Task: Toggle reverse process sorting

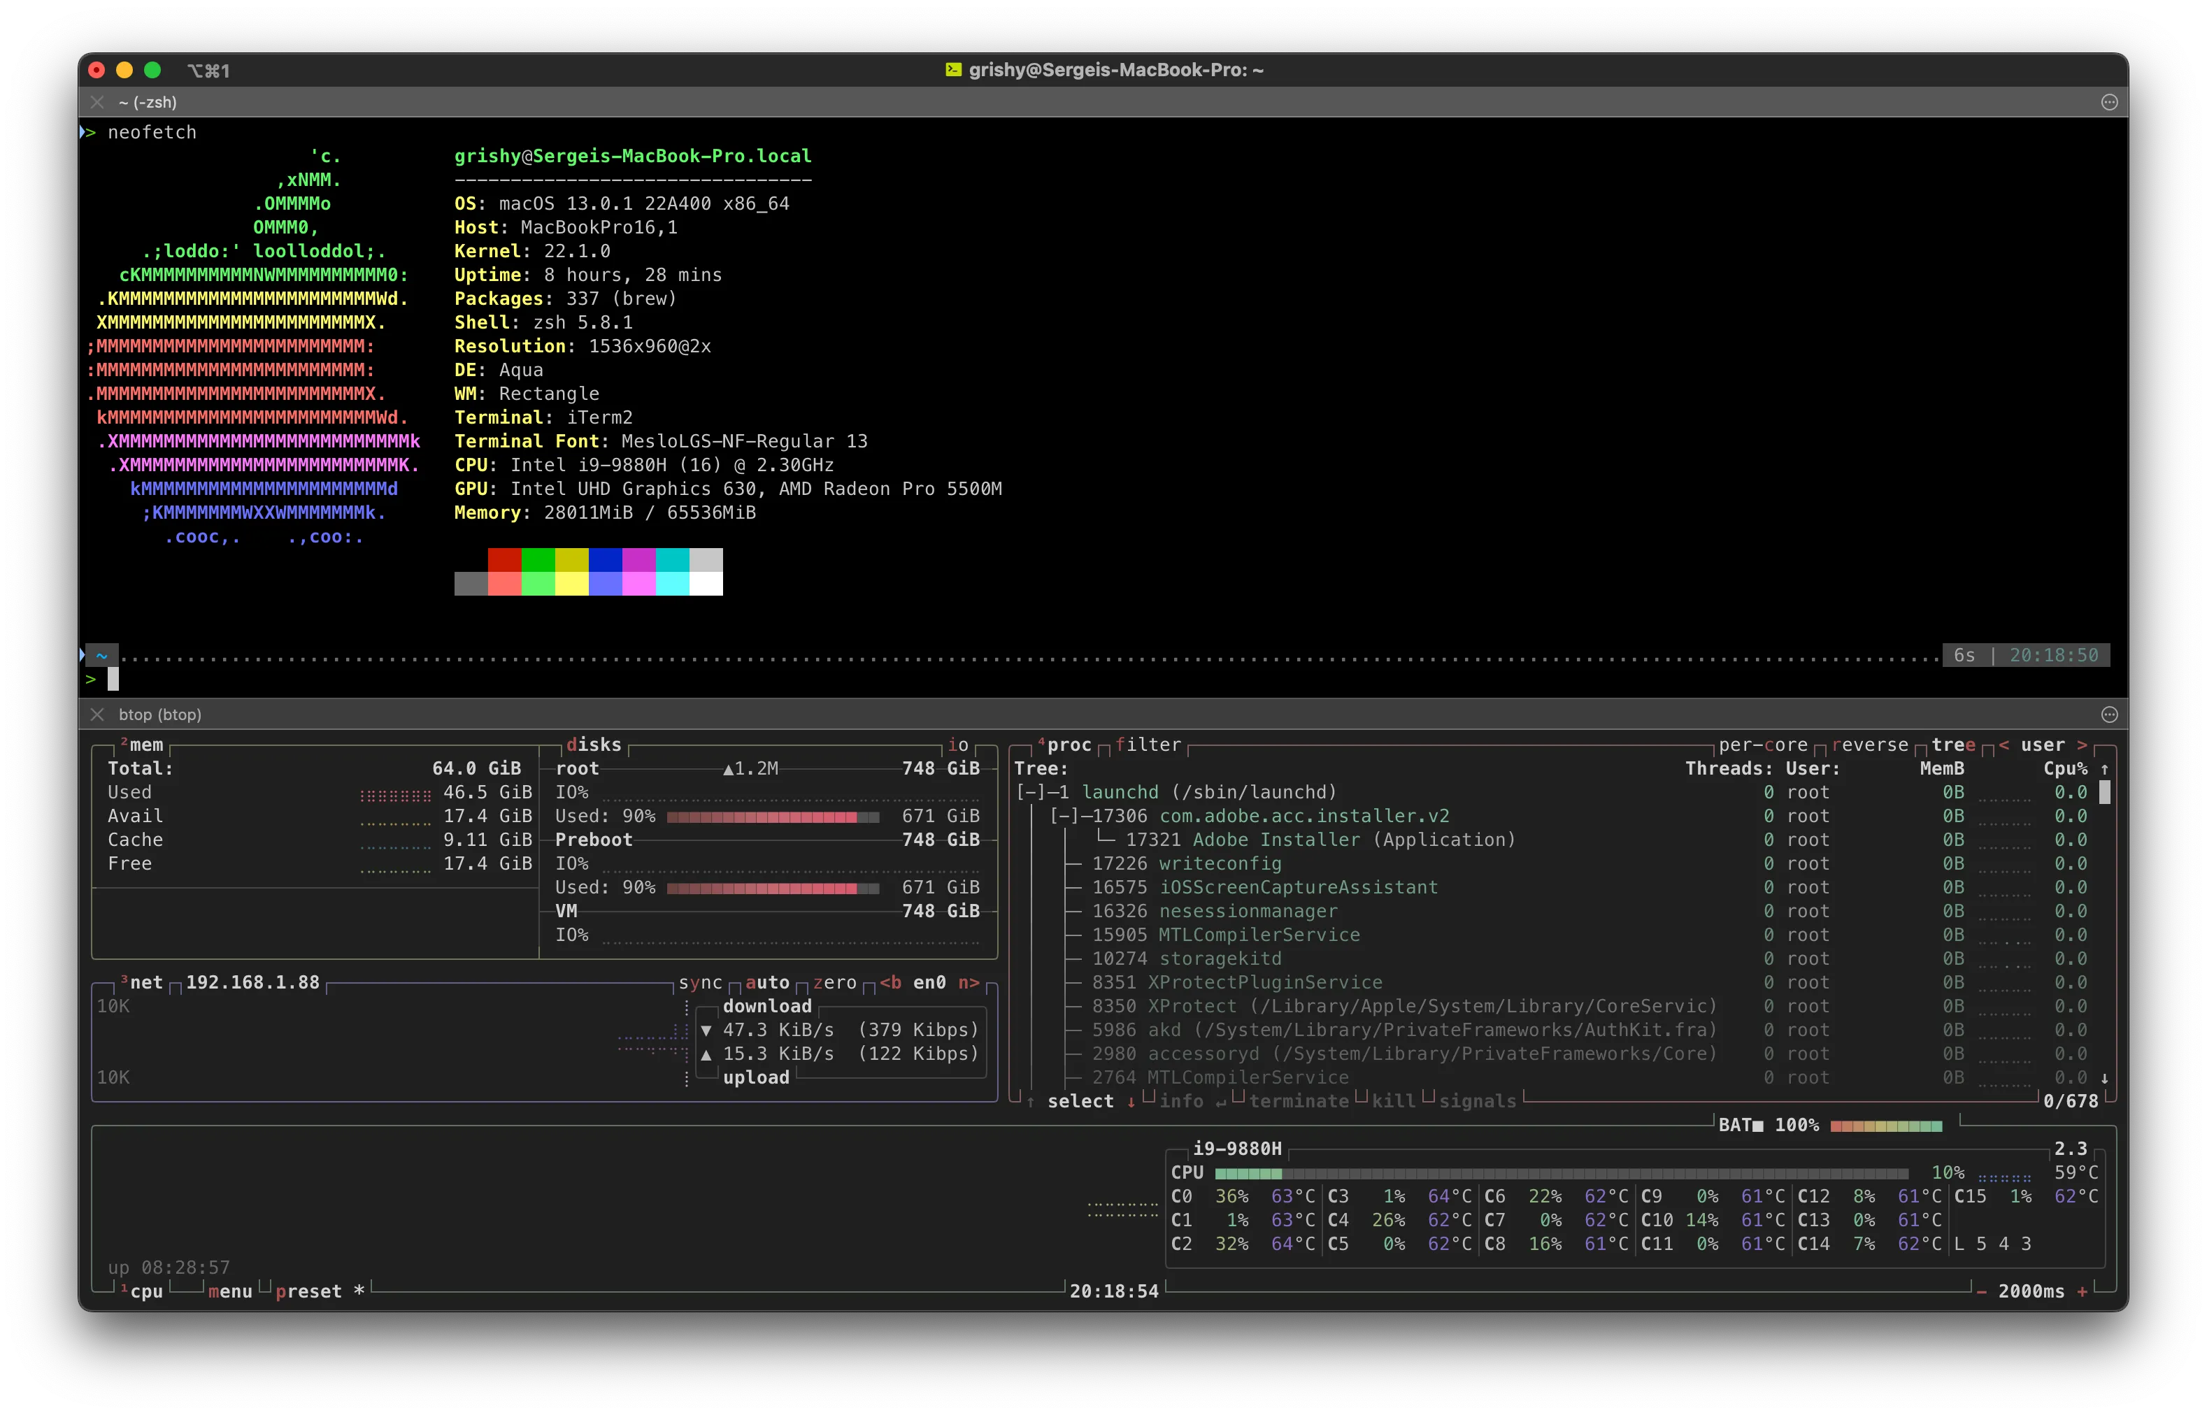Action: (1871, 745)
